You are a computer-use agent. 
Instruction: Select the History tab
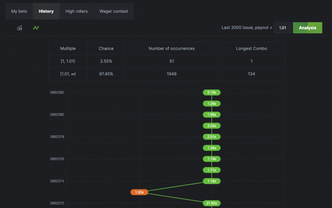click(x=46, y=11)
